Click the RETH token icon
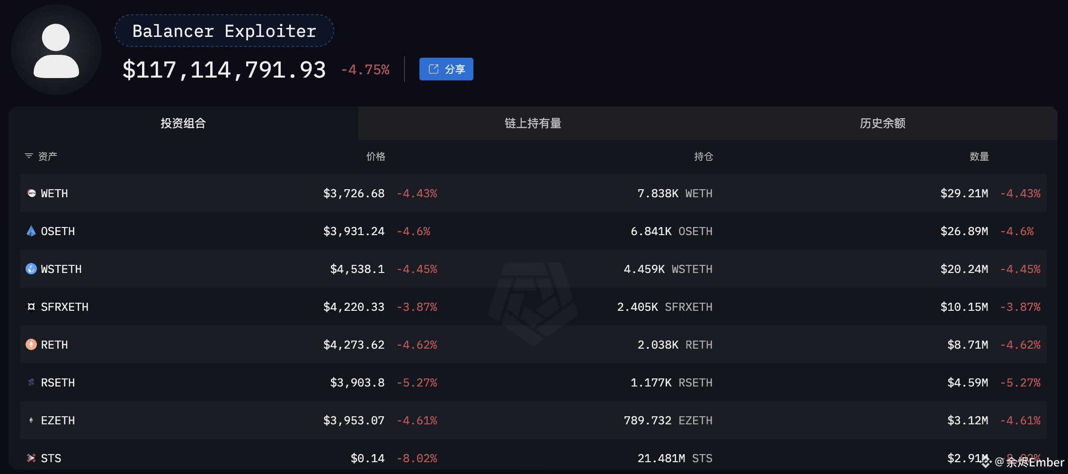 [x=31, y=344]
